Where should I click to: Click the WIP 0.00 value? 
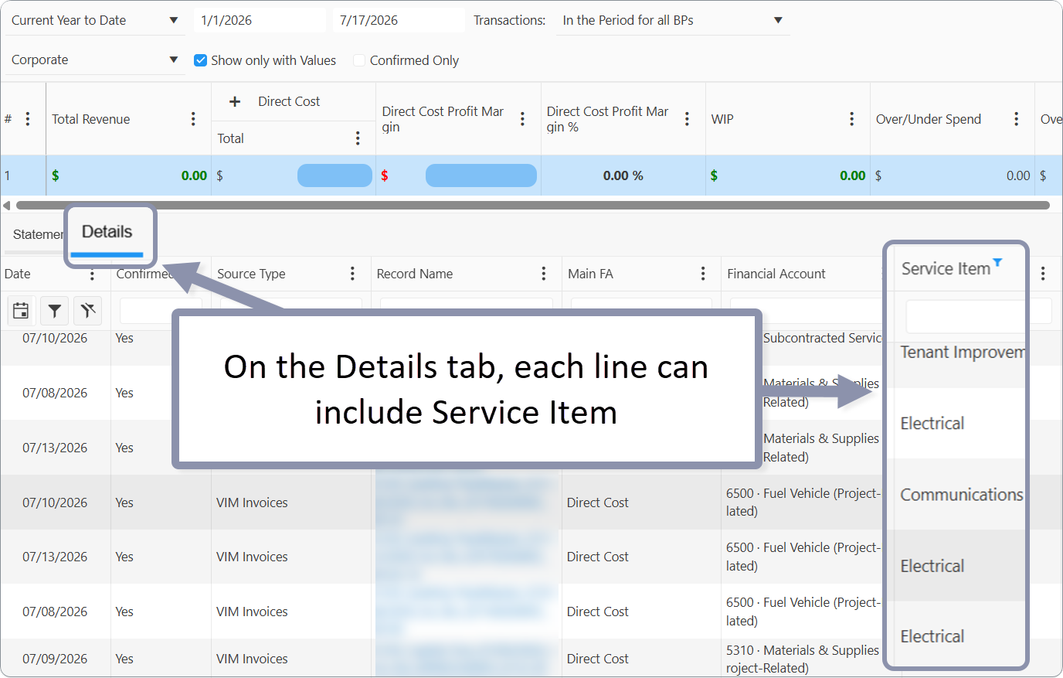(852, 175)
